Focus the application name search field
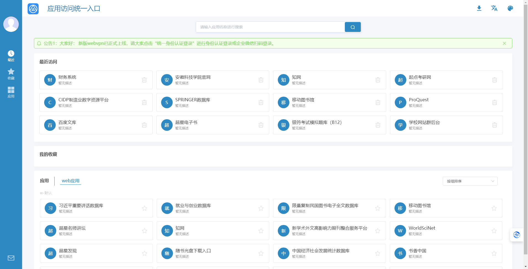 (270, 27)
